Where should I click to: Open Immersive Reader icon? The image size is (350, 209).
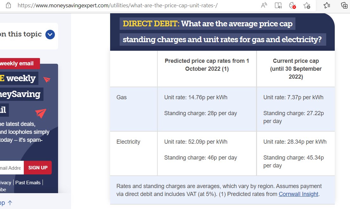coord(278,5)
